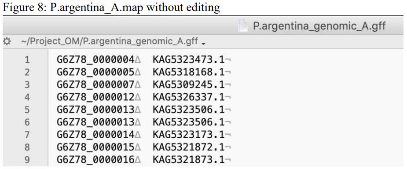Open the file path dropdown arrow
Viewport: 407px width, 169px height.
pos(203,44)
